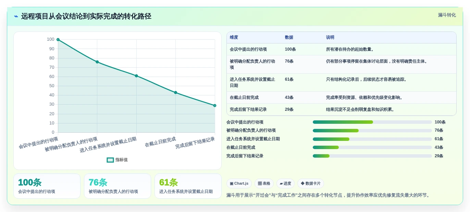The width and height of the screenshot is (470, 212).
Task: Toggle the 指标值 legend item
Action: 117,160
